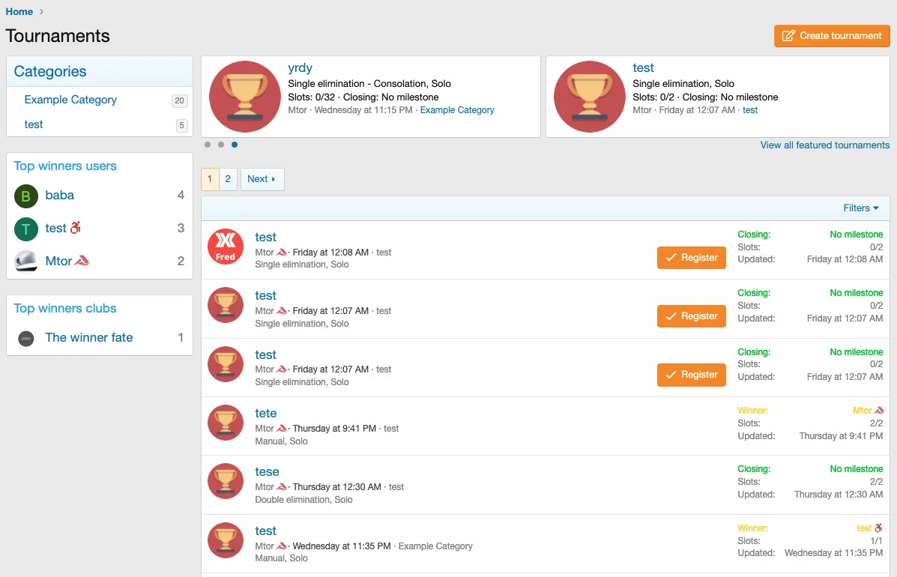Click the featured test tournament trophy icon
Image resolution: width=897 pixels, height=577 pixels.
click(590, 97)
